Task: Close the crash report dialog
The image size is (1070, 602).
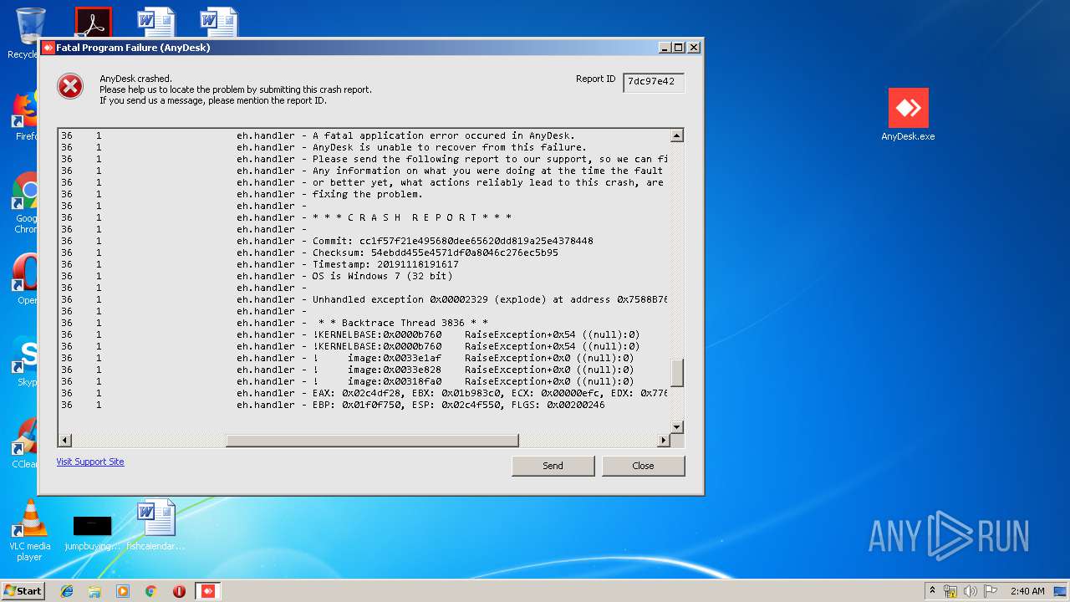Action: point(643,466)
